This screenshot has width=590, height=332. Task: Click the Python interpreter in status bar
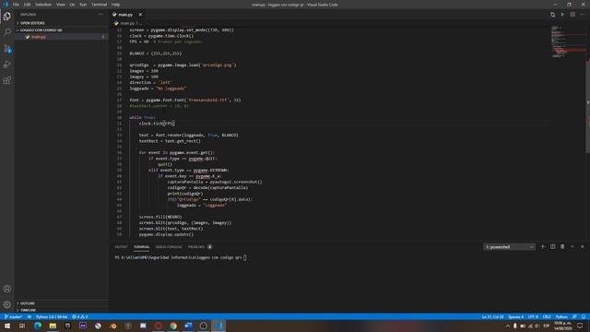click(52, 317)
